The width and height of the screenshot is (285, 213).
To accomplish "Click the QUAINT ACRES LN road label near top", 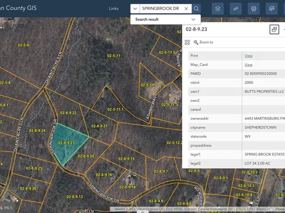I will [x=54, y=67].
